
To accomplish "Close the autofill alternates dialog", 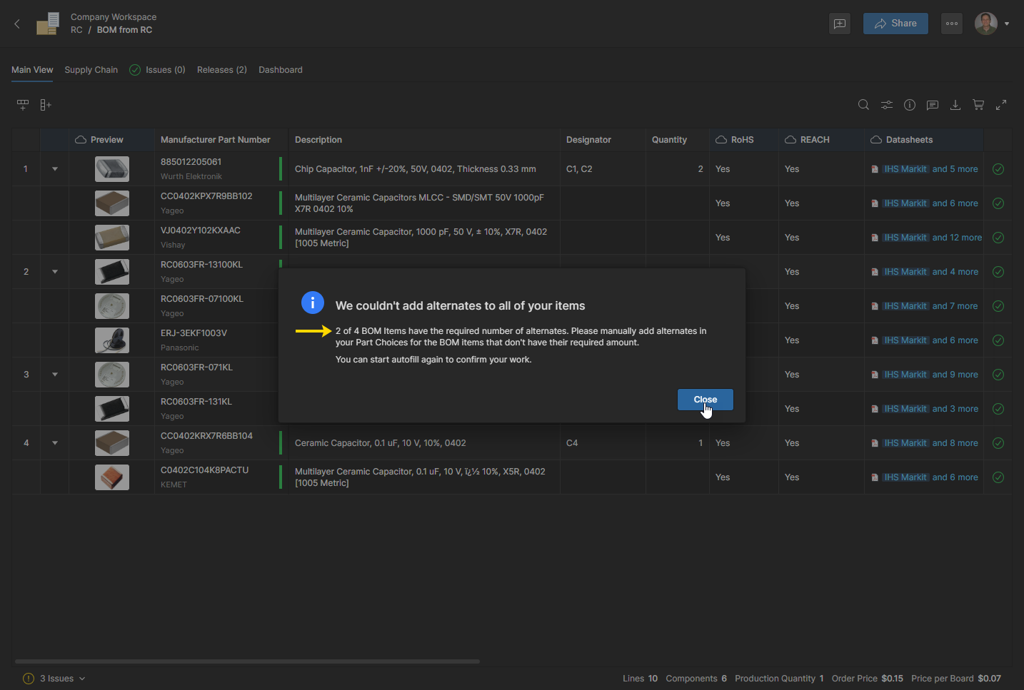I will (705, 400).
